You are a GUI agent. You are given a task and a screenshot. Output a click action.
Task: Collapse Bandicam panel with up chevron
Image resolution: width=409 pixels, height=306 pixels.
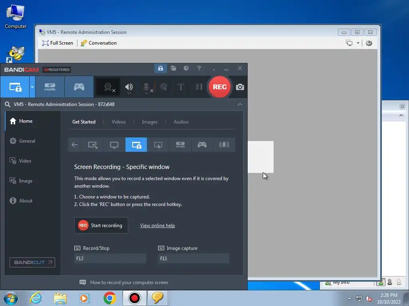coord(240,104)
